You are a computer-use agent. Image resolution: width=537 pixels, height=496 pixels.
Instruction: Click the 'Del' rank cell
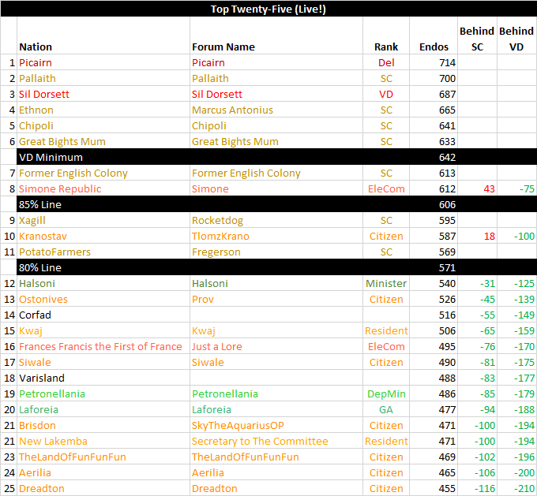pos(386,62)
